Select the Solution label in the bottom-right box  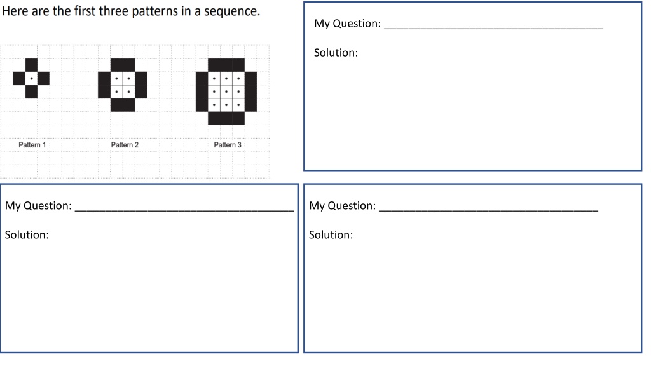[x=331, y=235]
